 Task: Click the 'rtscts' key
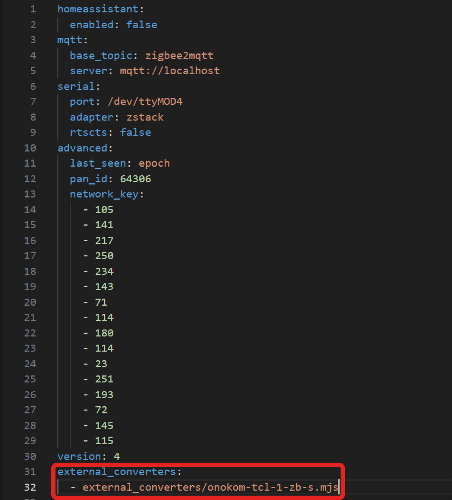point(88,133)
